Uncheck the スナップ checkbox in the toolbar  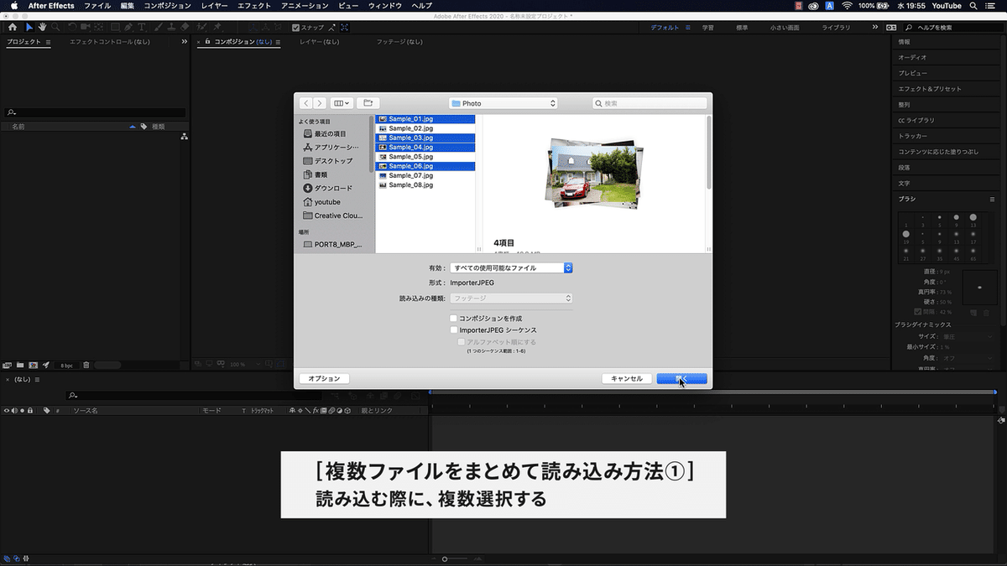(295, 27)
